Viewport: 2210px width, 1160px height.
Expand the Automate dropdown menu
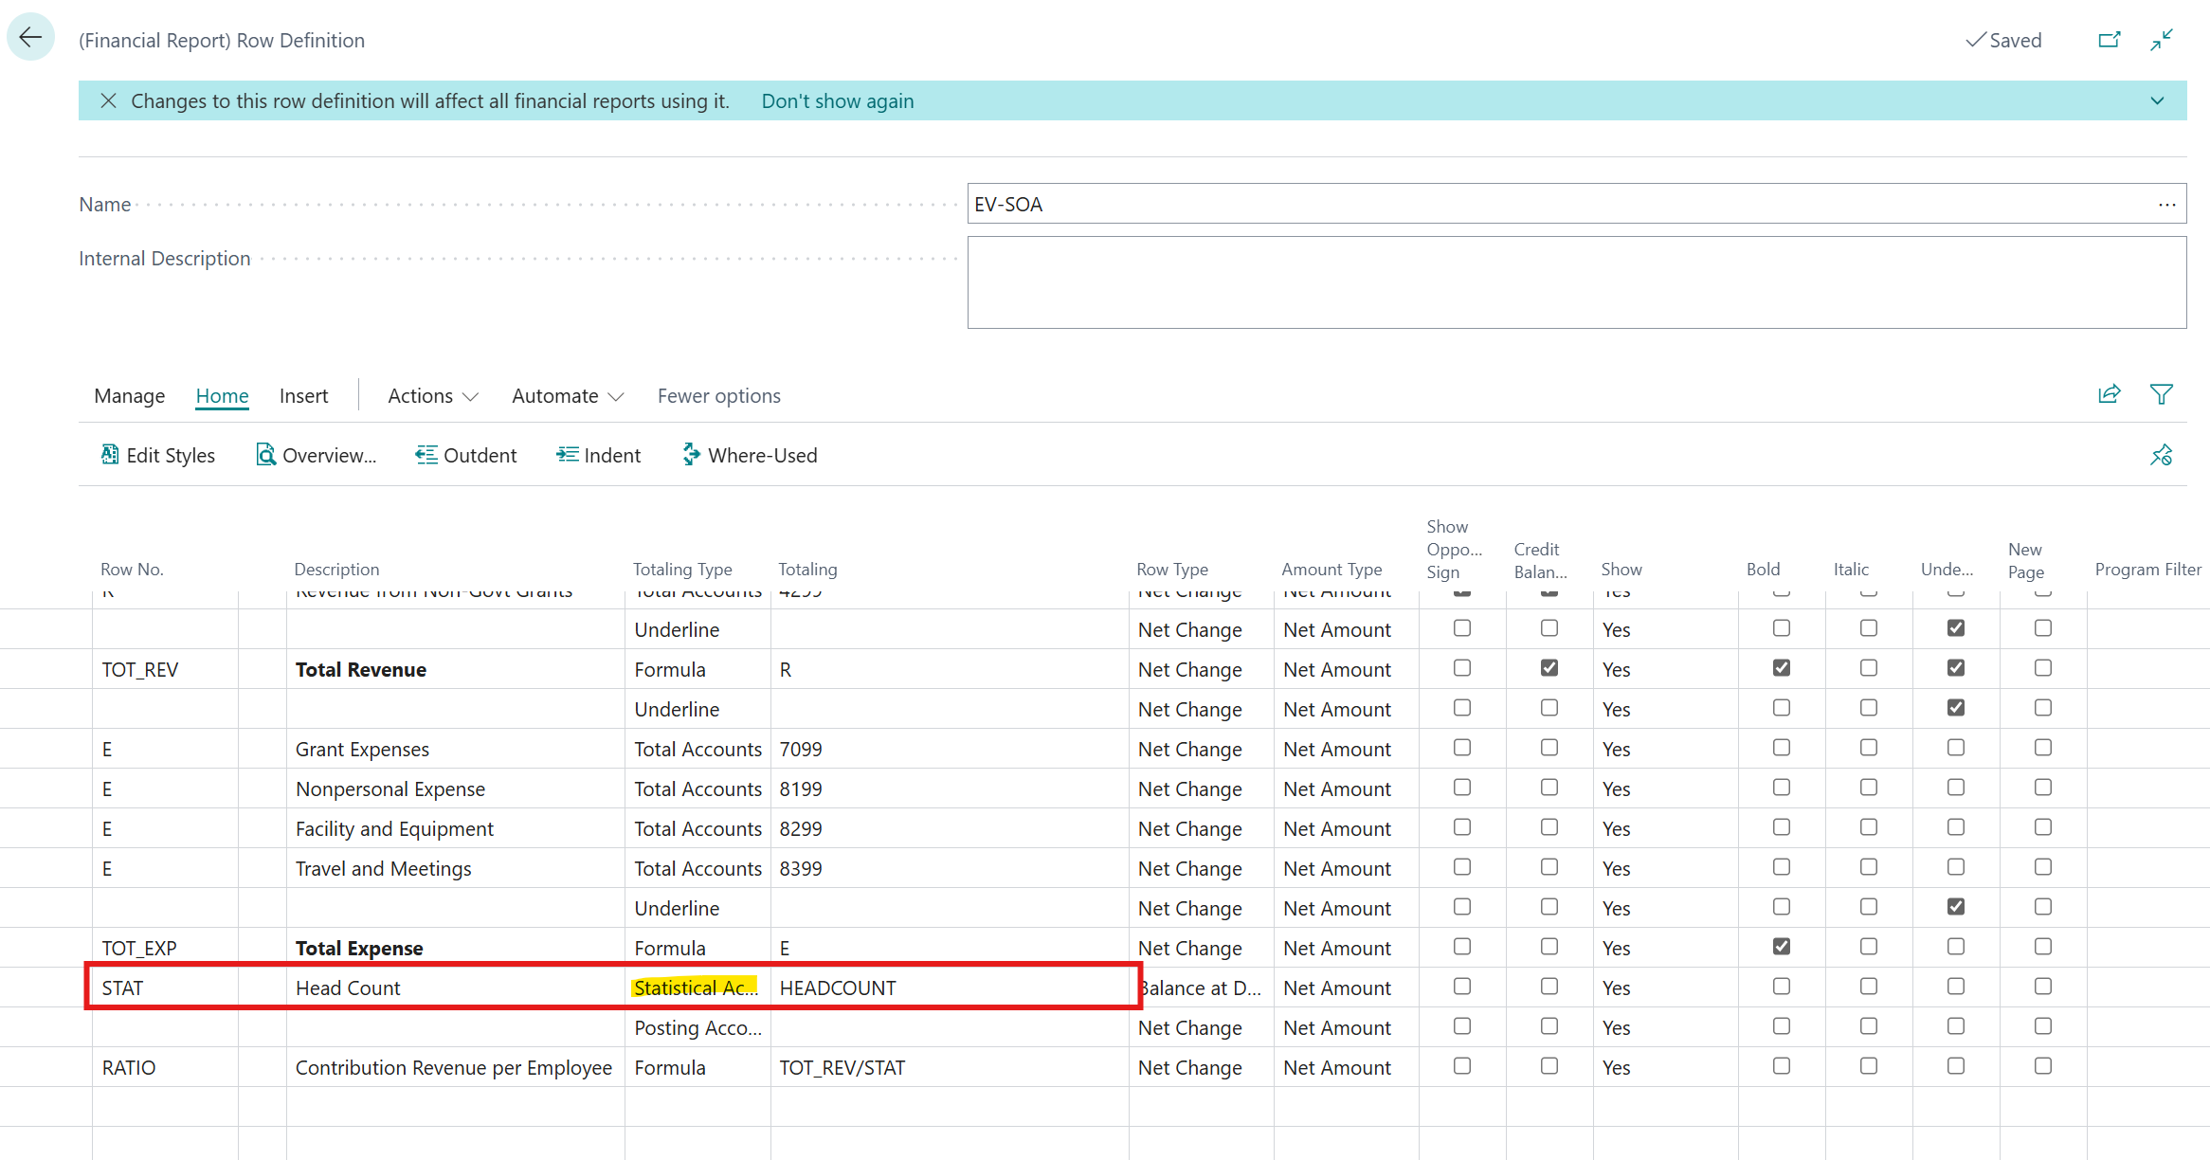point(567,396)
